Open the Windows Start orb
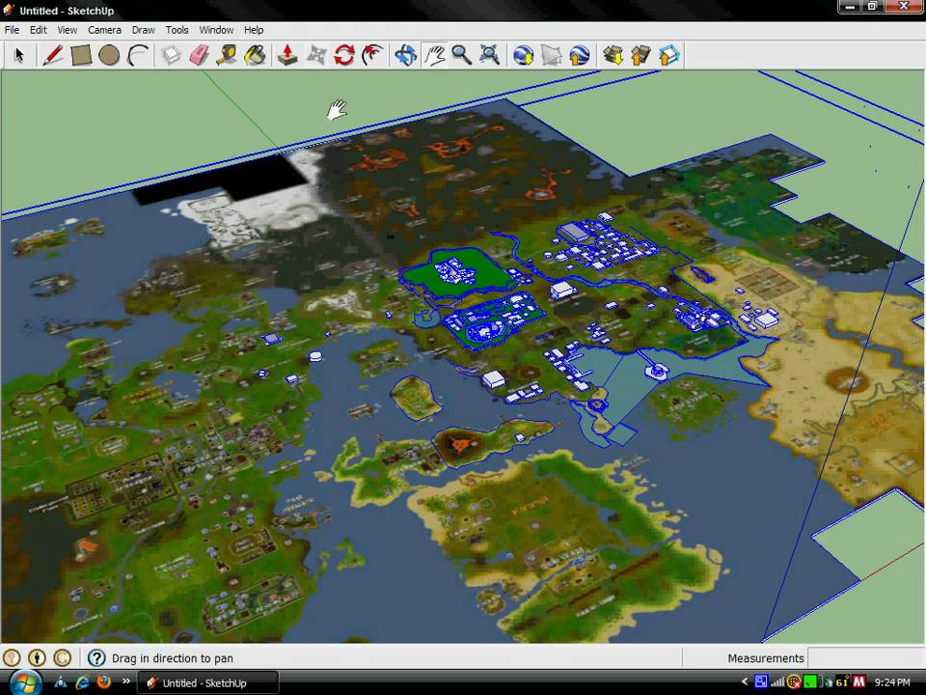 tap(25, 682)
